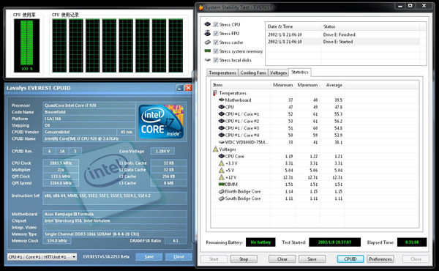Select the 'Drive E: Started' log entry
The height and width of the screenshot is (271, 439).
342,42
